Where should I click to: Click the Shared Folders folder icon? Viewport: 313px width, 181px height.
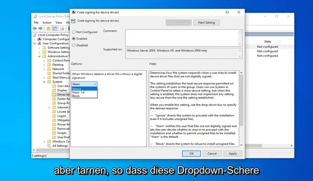tap(49, 73)
